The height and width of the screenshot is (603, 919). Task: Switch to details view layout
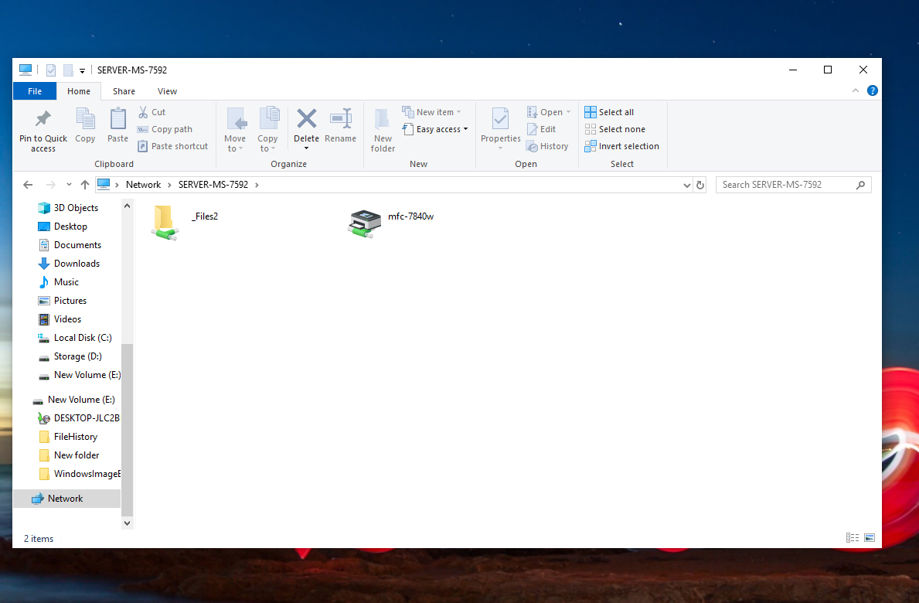click(x=853, y=538)
